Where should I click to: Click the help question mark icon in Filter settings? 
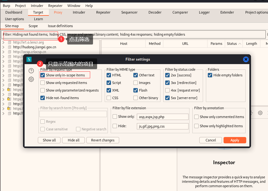coord(31,71)
